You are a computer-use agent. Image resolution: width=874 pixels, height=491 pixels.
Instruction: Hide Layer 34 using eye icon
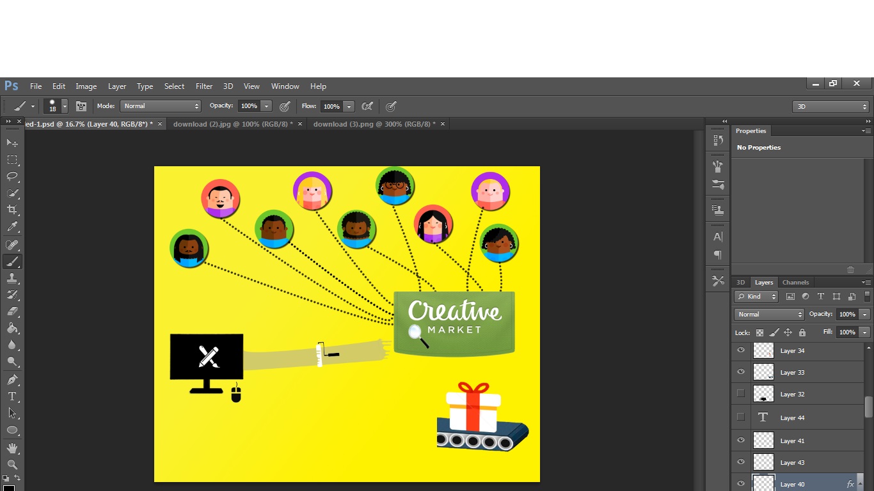point(741,350)
